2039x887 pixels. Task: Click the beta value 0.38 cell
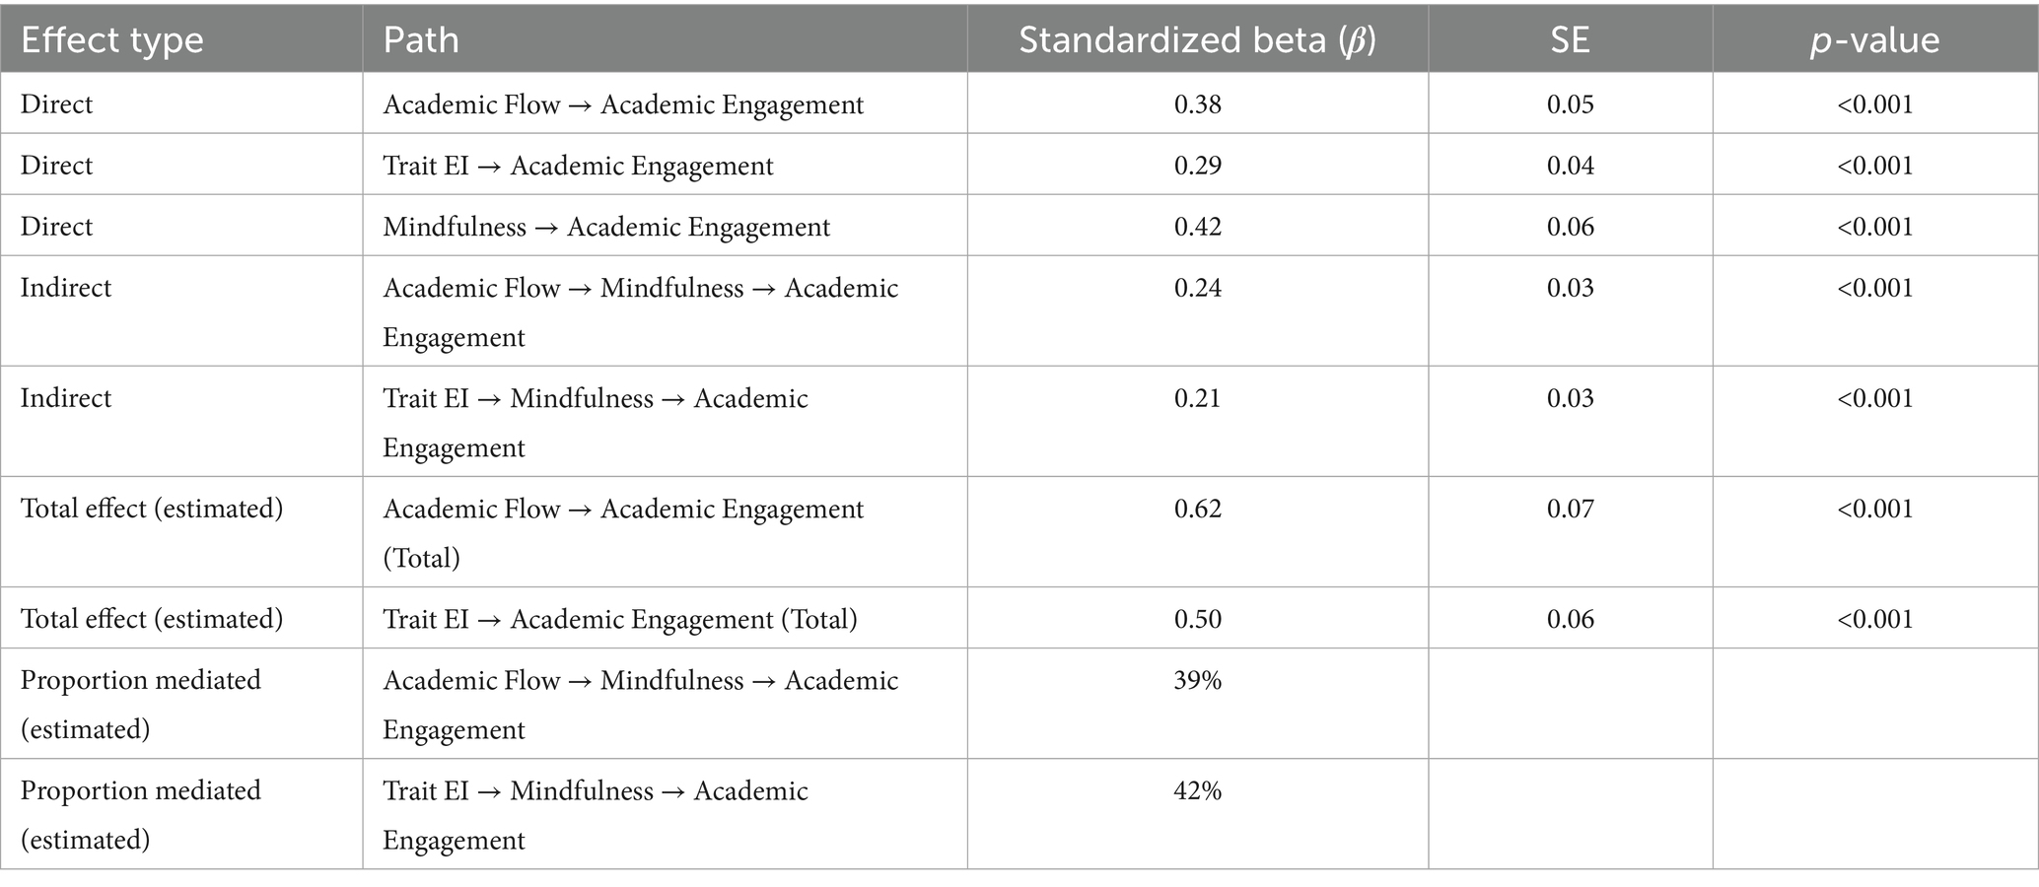(1197, 104)
